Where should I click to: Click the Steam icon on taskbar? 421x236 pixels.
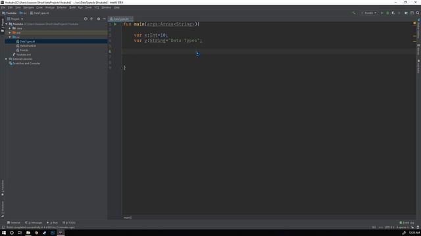(44, 233)
